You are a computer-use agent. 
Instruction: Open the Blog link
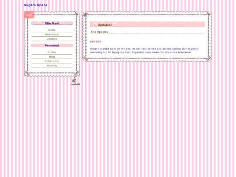[x=52, y=57]
